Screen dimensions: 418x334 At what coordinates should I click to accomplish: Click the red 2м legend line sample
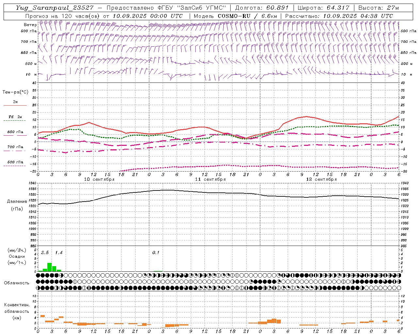click(x=15, y=106)
